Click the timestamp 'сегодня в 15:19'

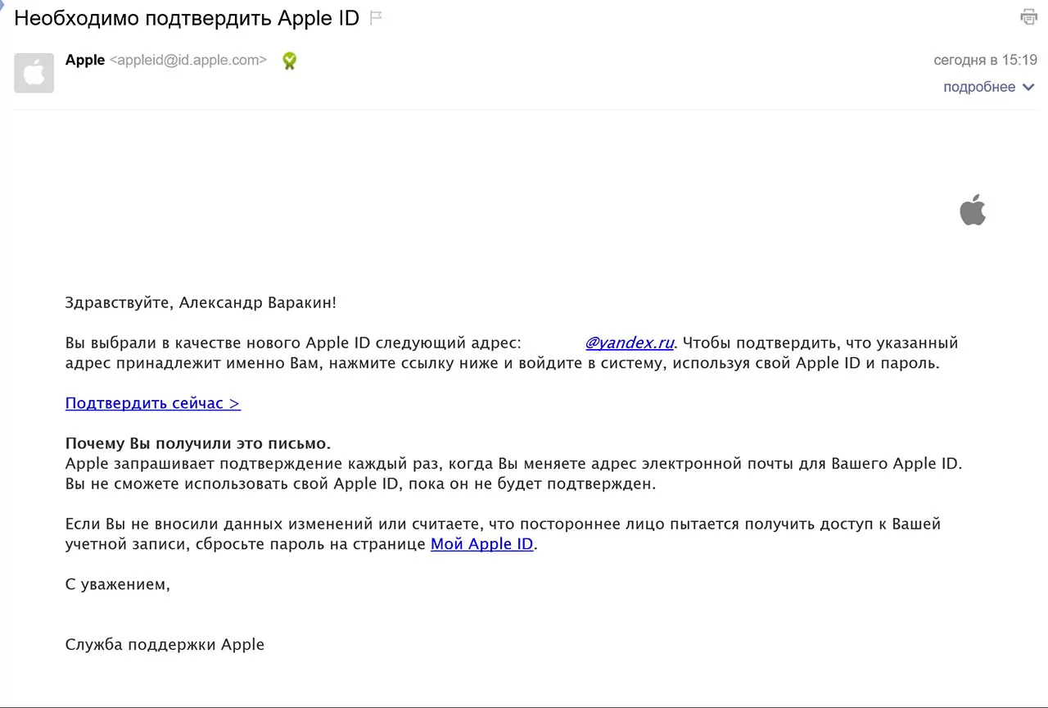pyautogui.click(x=985, y=60)
